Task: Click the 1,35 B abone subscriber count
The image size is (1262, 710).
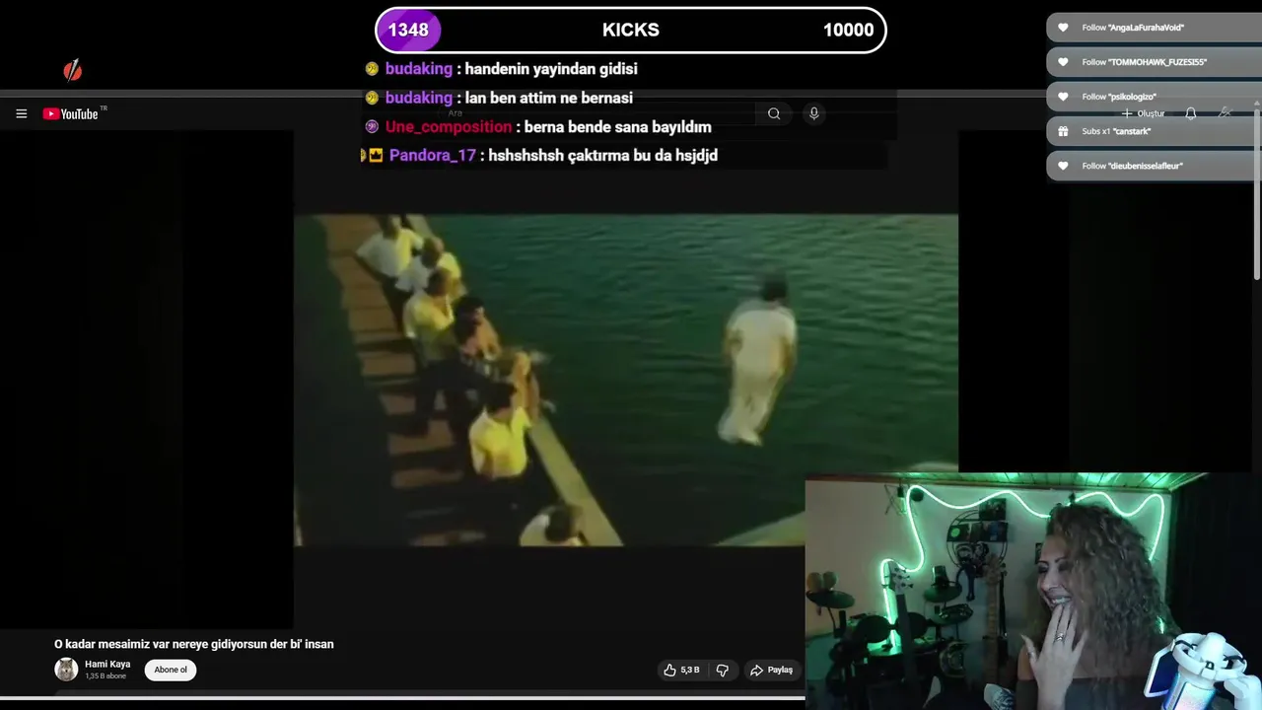Action: click(105, 676)
